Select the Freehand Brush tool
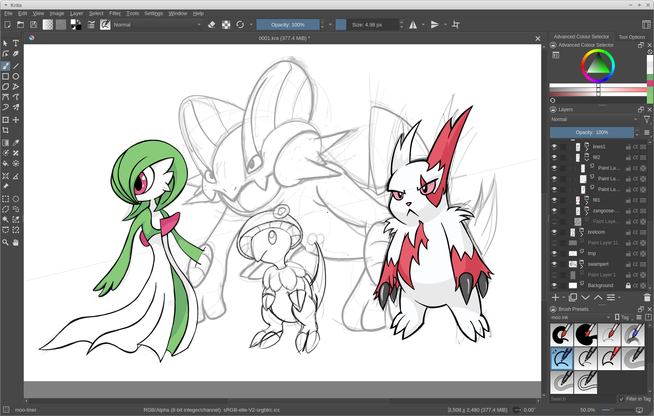Viewport: 654px width, 416px height. [x=6, y=66]
